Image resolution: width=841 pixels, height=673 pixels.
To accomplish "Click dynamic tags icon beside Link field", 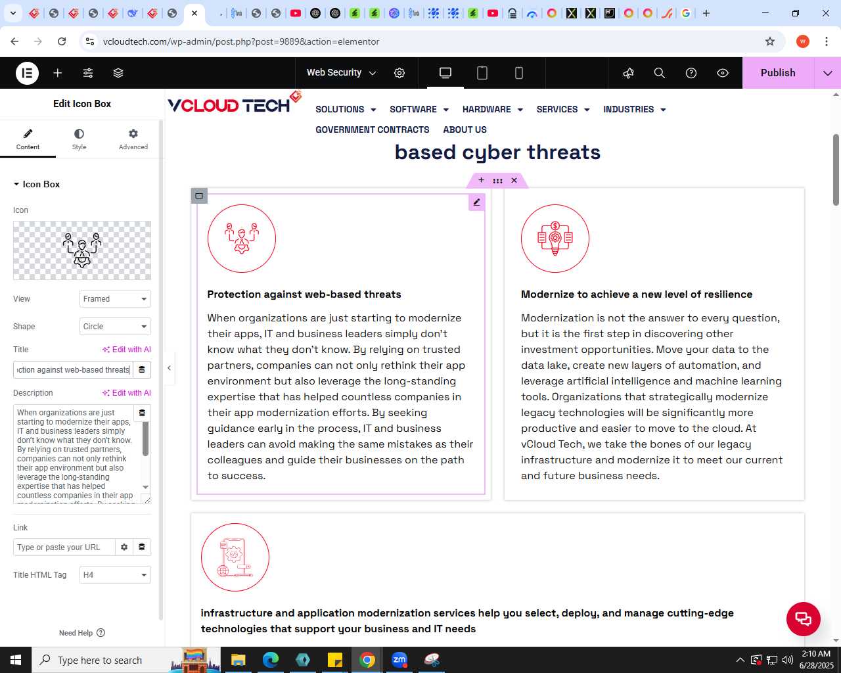I will coord(142,547).
